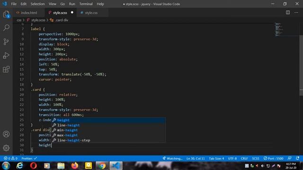Open the More Actions ellipsis in editor
The height and width of the screenshot is (170, 303).
[x=296, y=13]
